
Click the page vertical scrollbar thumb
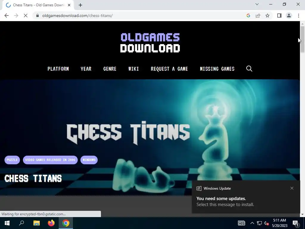302,39
